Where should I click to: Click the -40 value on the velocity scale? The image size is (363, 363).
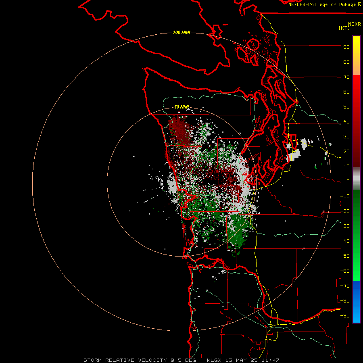point(345,241)
